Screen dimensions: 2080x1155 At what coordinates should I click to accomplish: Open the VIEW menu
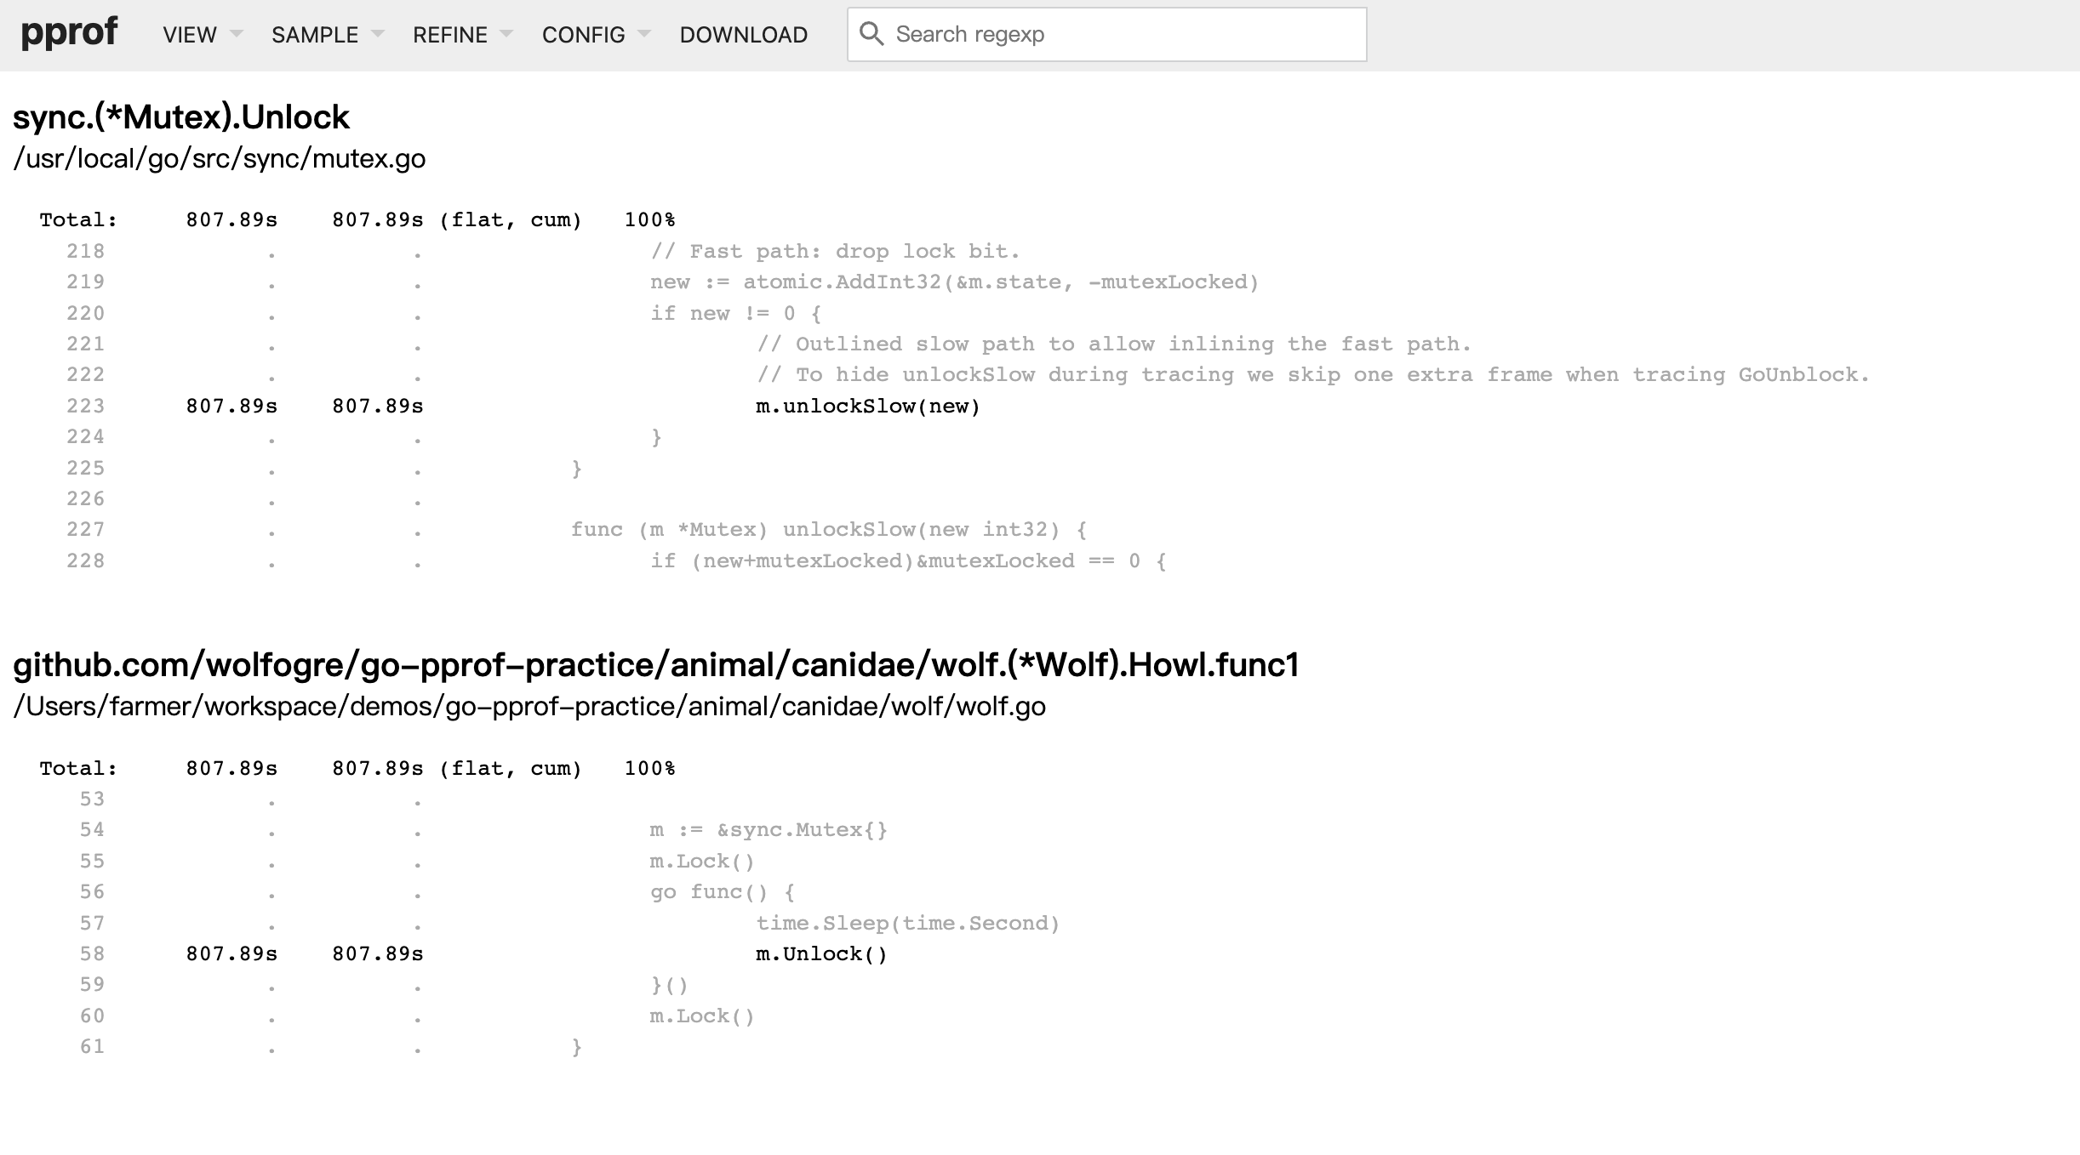click(x=189, y=35)
